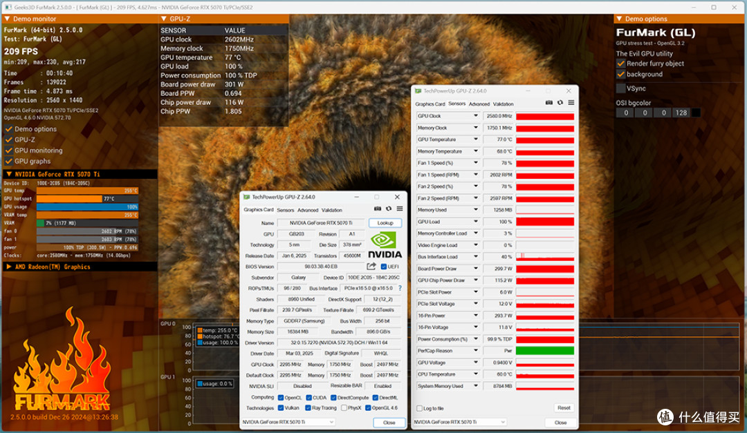Collapse the GPU-Z overlay panel header

tap(164, 19)
